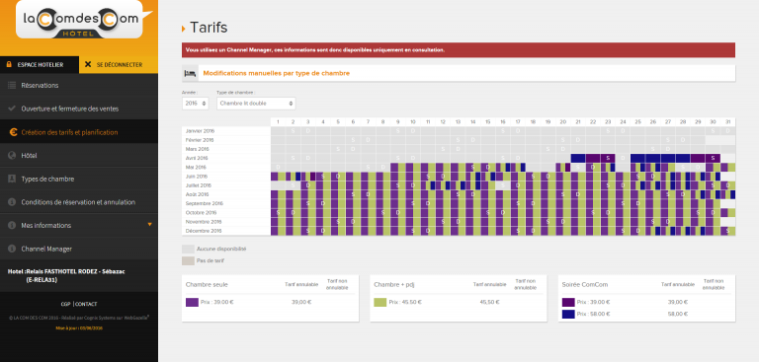The width and height of the screenshot is (759, 362).
Task: Click the purple Chambre seule price swatch
Action: (x=192, y=302)
